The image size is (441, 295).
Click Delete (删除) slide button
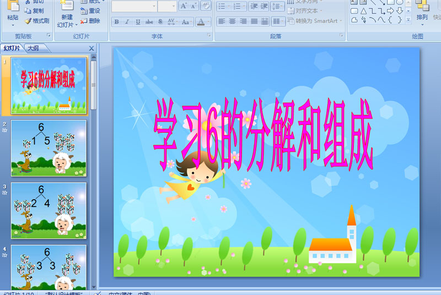90,21
